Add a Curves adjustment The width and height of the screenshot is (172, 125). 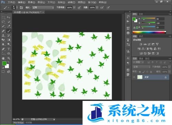(149, 44)
